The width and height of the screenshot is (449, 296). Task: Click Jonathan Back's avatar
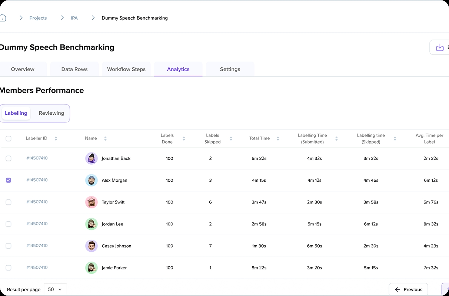tap(92, 158)
